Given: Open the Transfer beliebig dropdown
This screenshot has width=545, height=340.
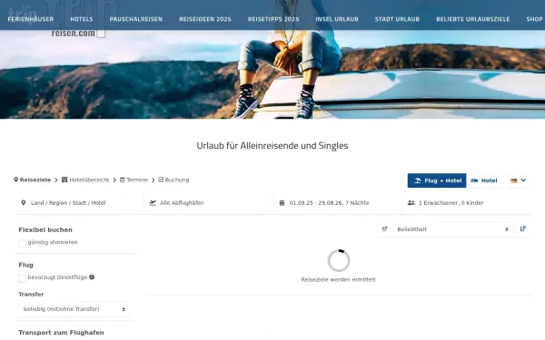Looking at the screenshot, I should [74, 309].
